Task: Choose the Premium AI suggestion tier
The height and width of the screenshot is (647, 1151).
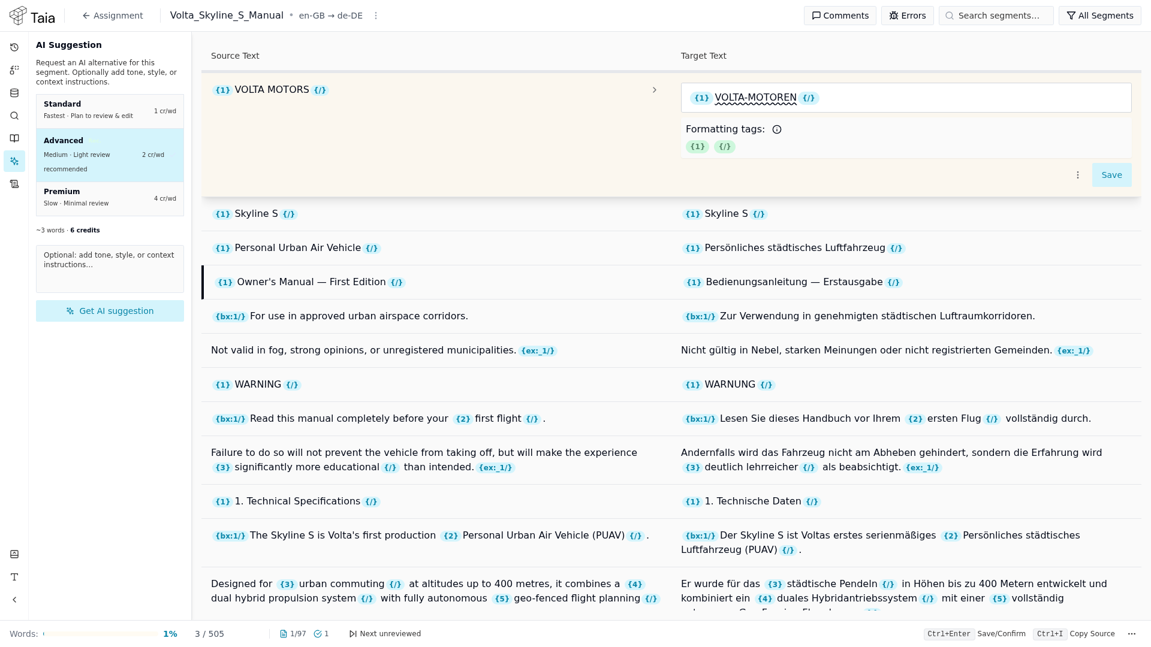Action: (x=110, y=198)
